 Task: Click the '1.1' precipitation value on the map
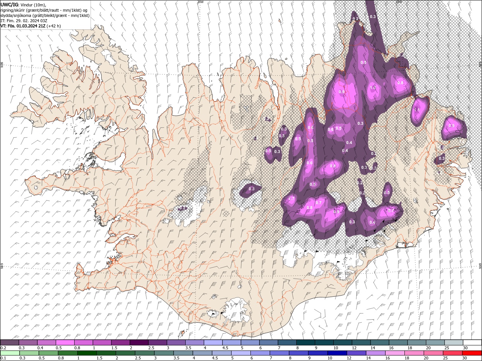pyautogui.click(x=417, y=110)
